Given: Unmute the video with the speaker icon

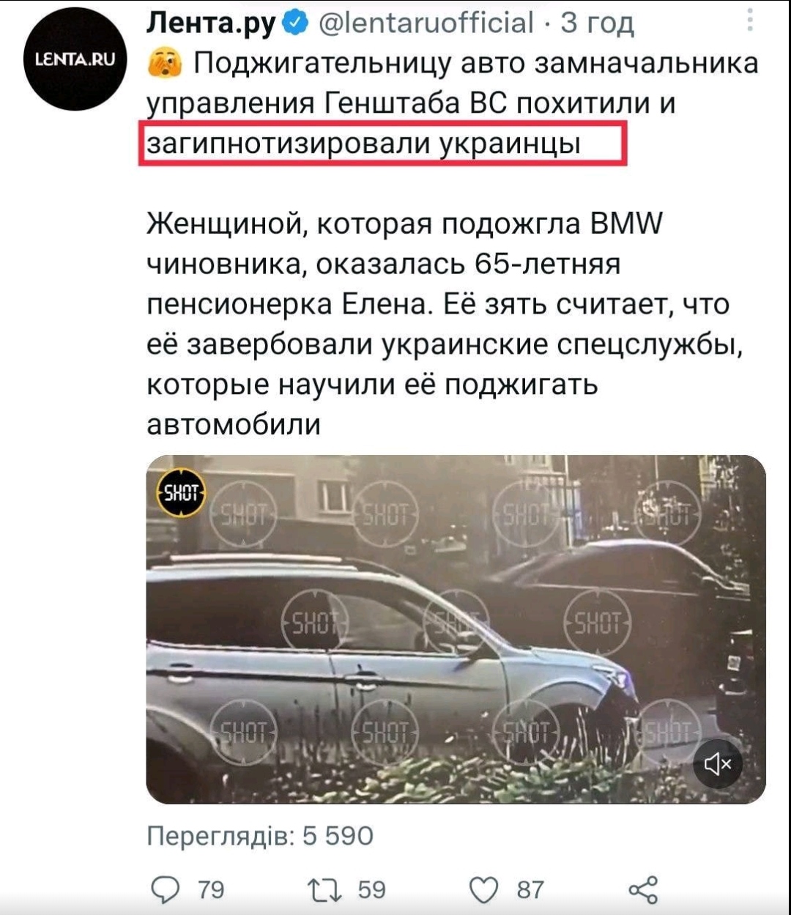Looking at the screenshot, I should (718, 764).
